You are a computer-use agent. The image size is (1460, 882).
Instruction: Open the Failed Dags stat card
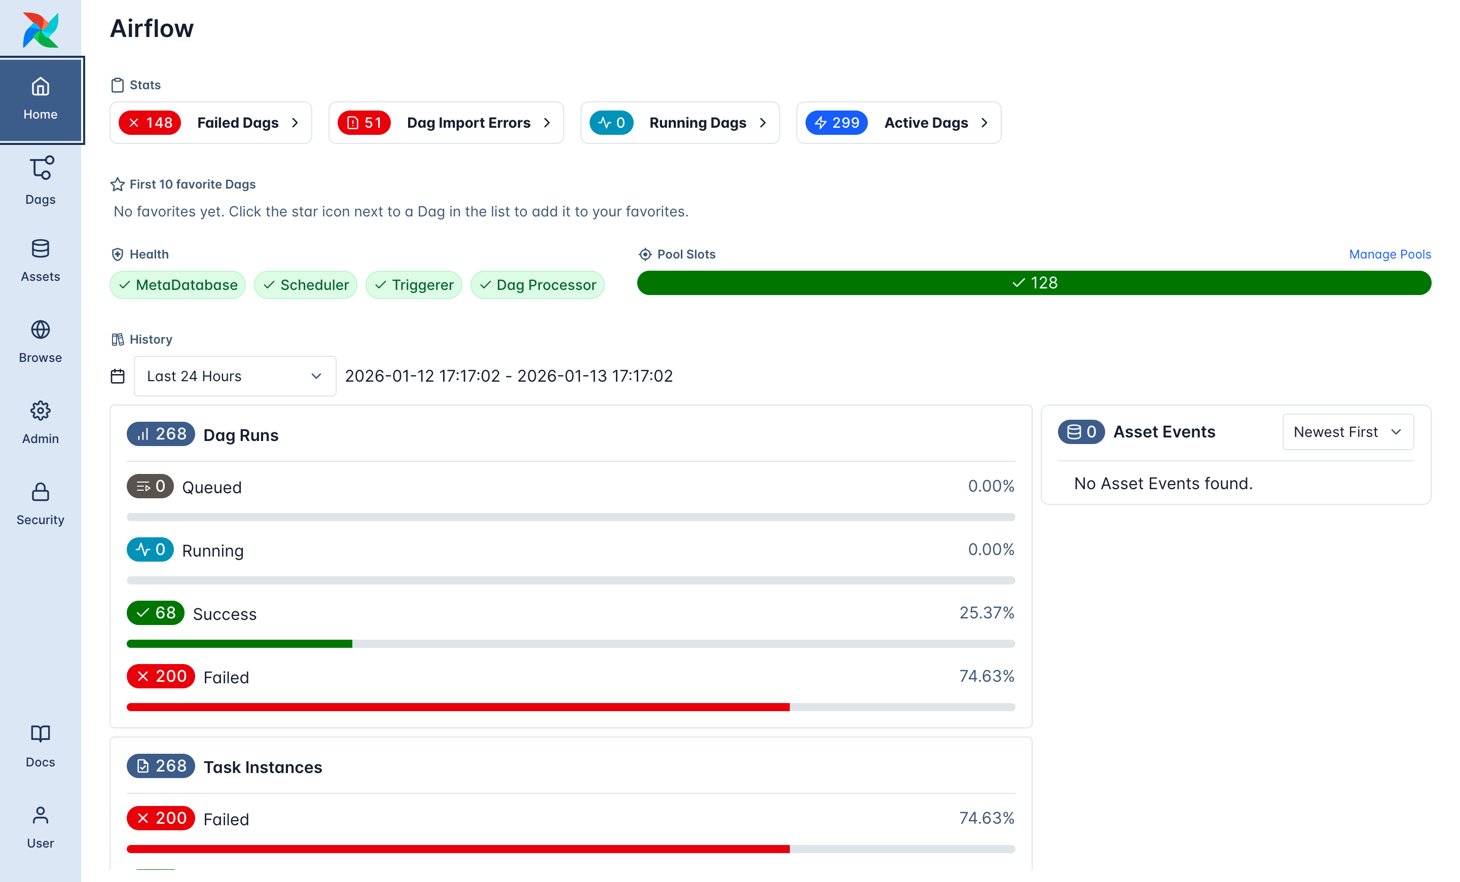point(211,123)
